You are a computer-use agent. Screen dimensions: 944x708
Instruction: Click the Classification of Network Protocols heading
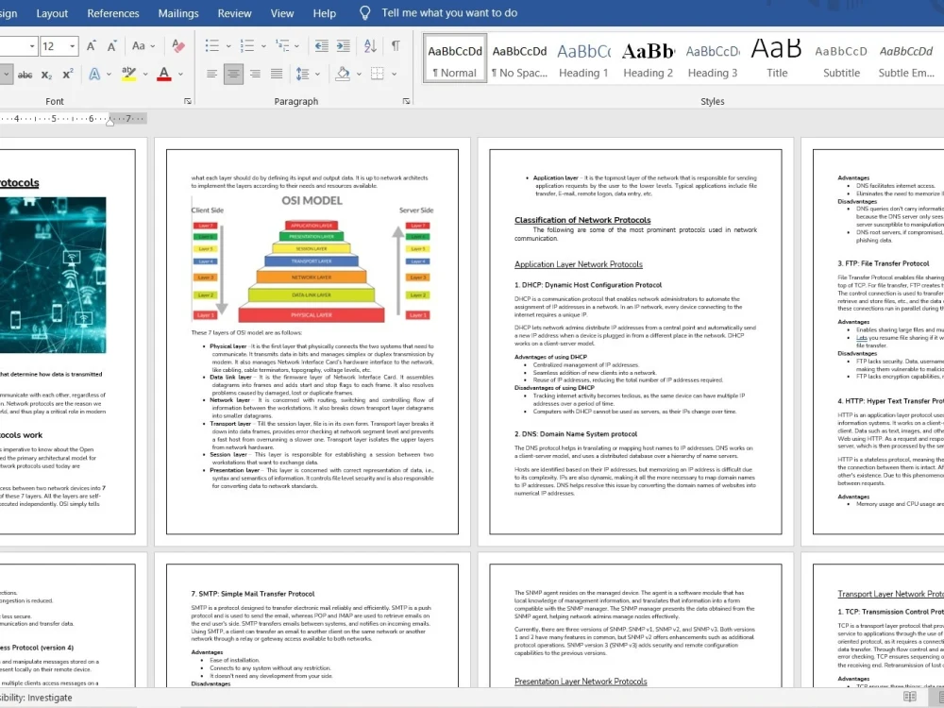pos(582,220)
